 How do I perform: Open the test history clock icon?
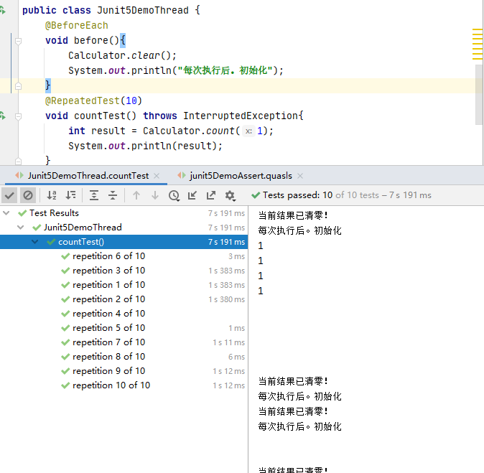point(174,195)
